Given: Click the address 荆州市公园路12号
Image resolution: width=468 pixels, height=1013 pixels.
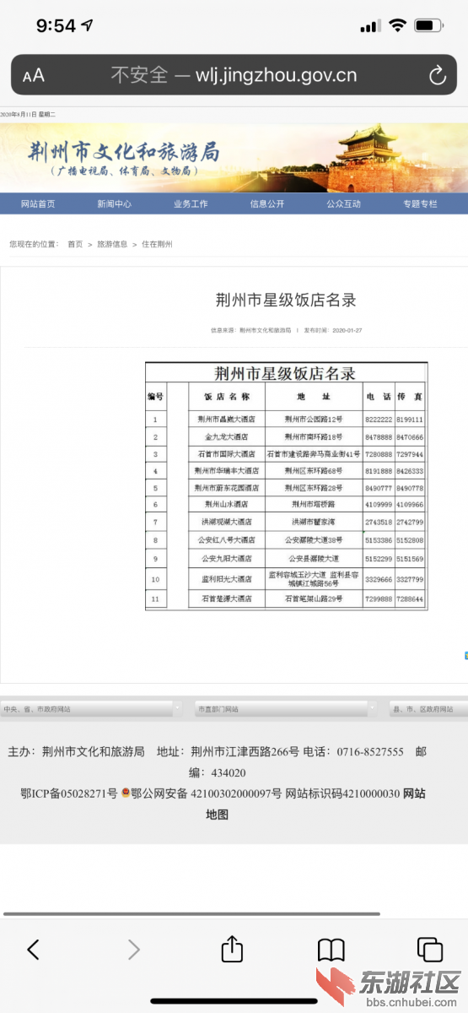Looking at the screenshot, I should tap(314, 419).
